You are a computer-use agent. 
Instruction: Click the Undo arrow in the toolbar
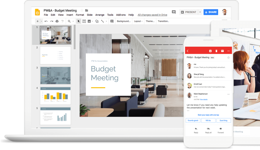pos(46,21)
